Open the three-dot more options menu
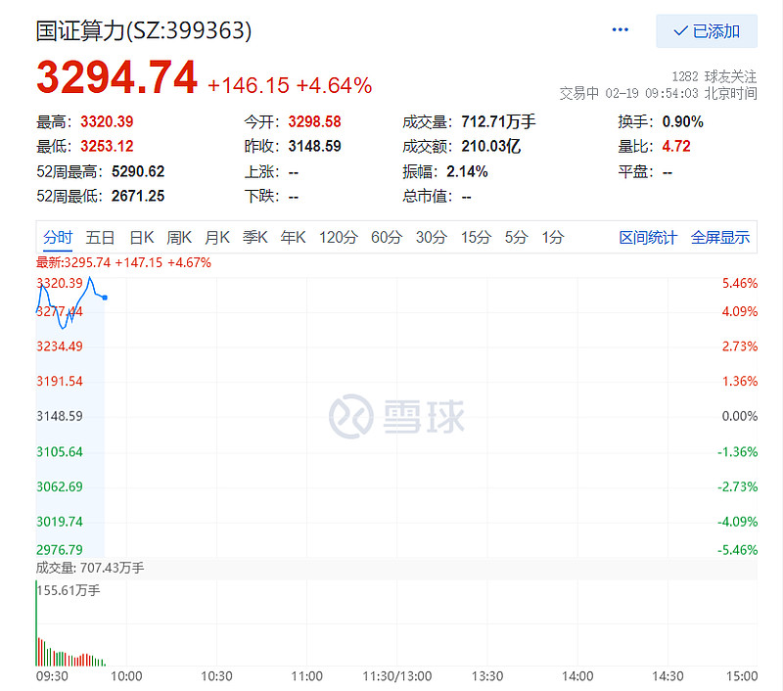The image size is (783, 691). [x=620, y=30]
